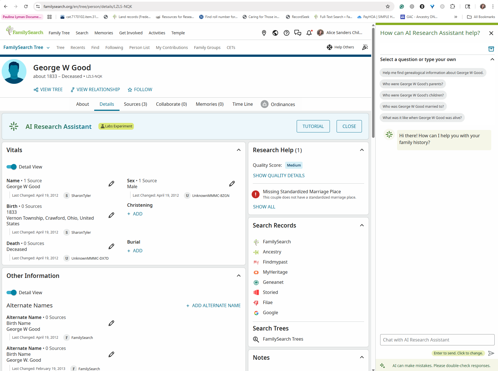Click the pencil icon beside Birth
Image resolution: width=498 pixels, height=371 pixels.
pyautogui.click(x=111, y=215)
